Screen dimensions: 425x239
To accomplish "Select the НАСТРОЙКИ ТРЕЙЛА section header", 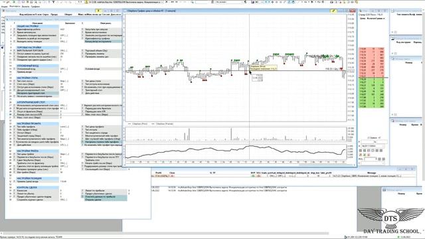I will (x=37, y=151).
